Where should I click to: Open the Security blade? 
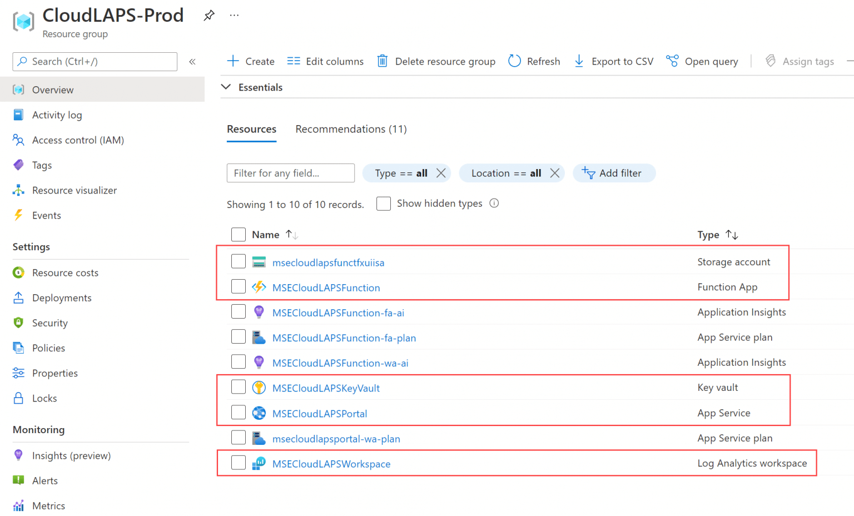click(x=50, y=322)
